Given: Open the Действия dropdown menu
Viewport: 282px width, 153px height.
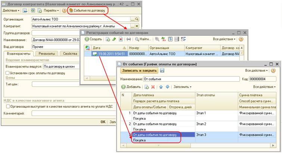Looking at the screenshot, I should 10,10.
